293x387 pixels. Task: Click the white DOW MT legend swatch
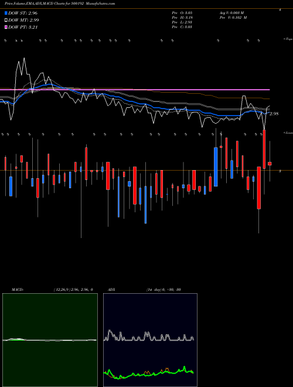(x=6, y=21)
